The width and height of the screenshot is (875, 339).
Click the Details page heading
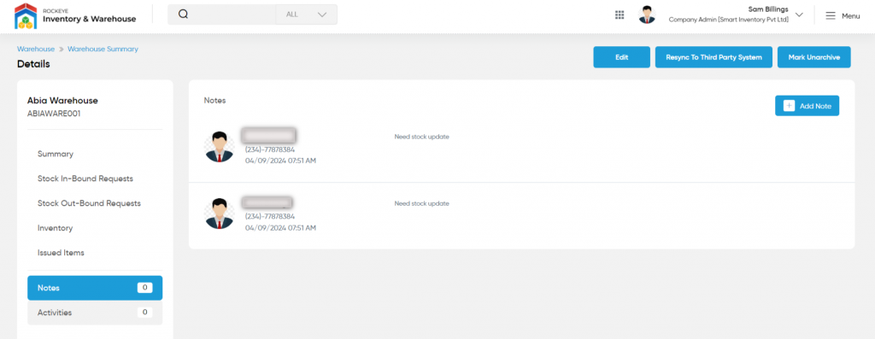33,64
